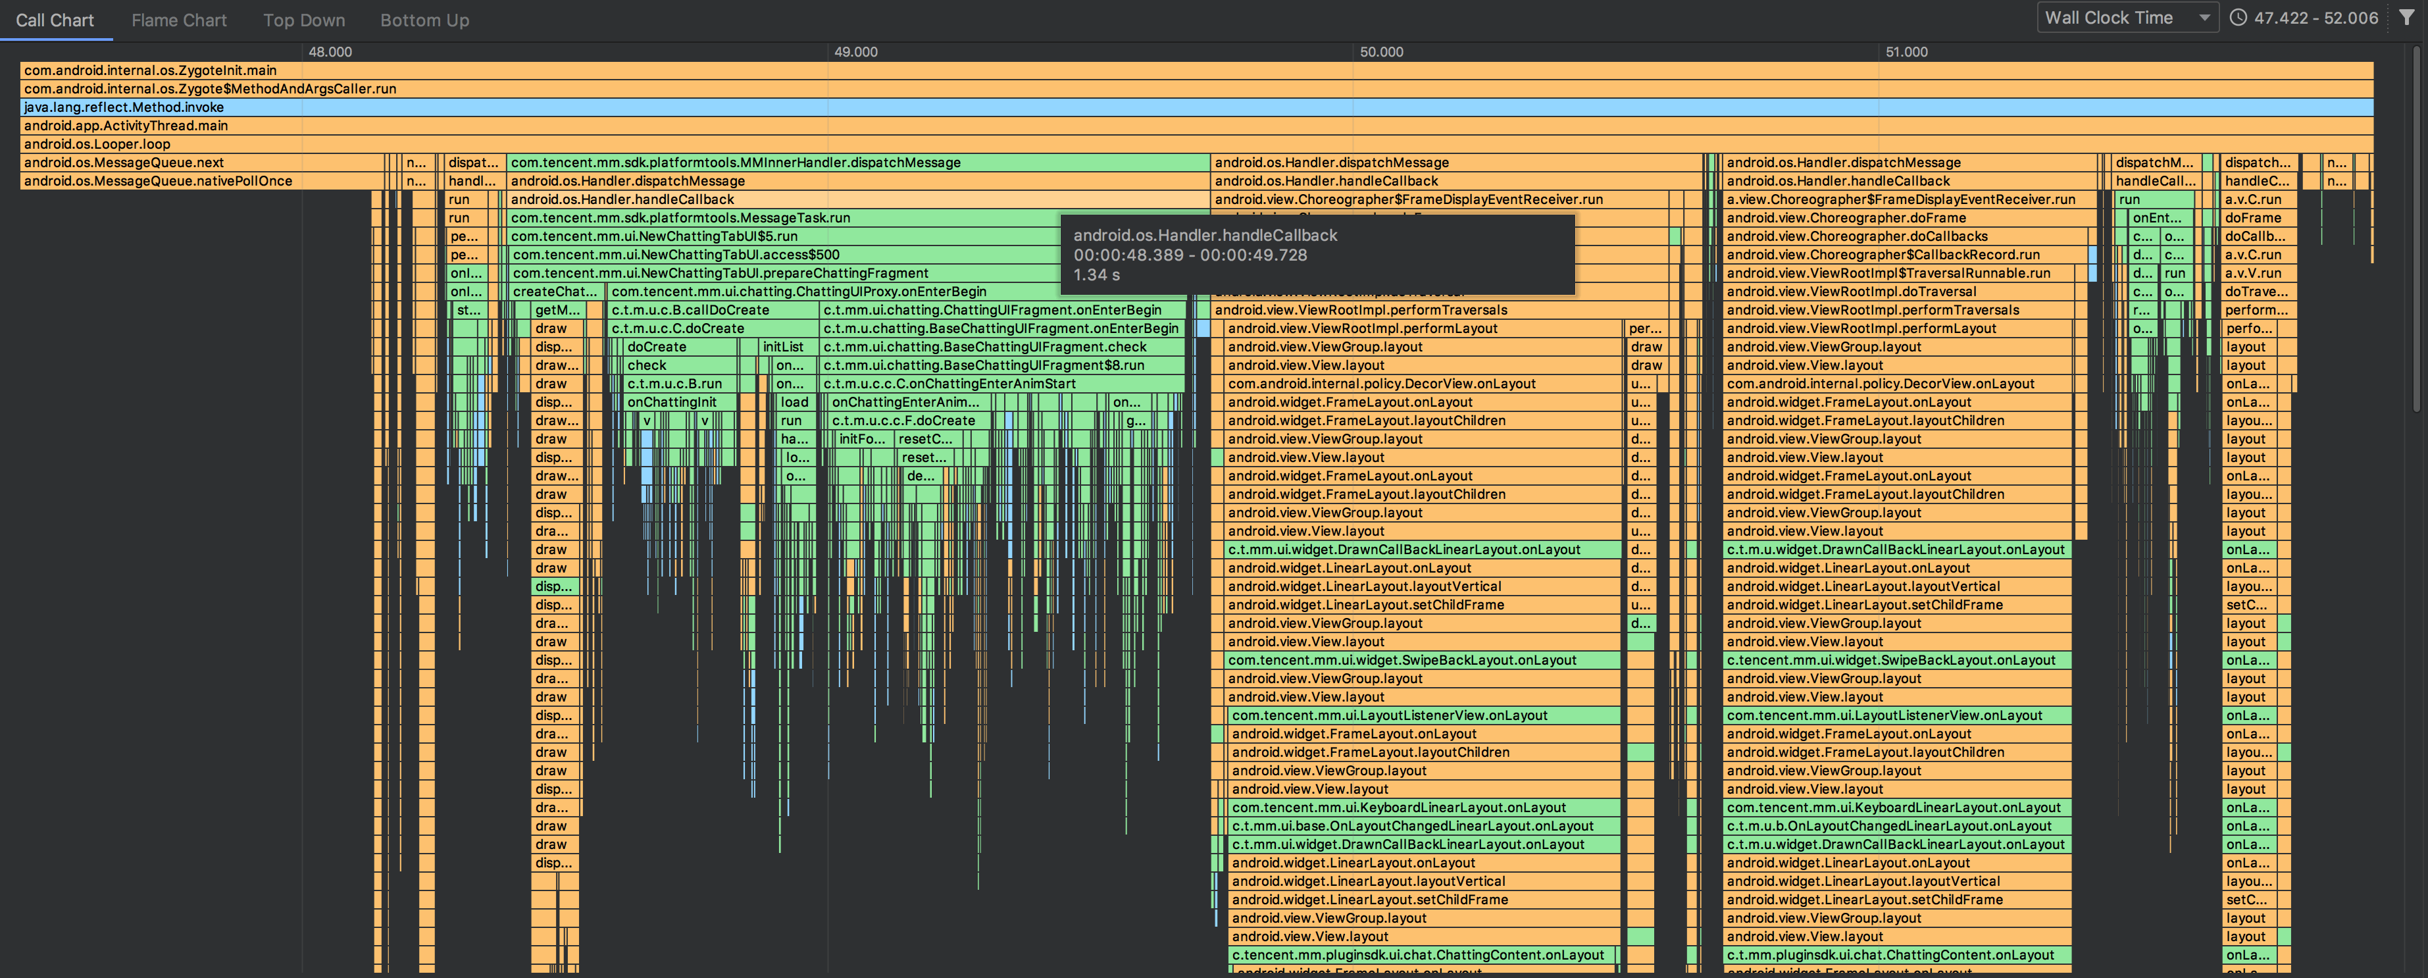
Task: Select the BaseChattingUIFragment$8.run bar
Action: [x=1003, y=365]
